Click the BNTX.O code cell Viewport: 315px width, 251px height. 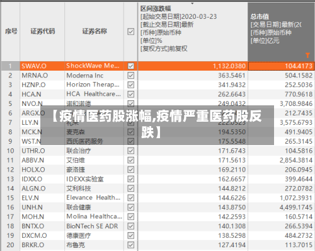pyautogui.click(x=42, y=226)
